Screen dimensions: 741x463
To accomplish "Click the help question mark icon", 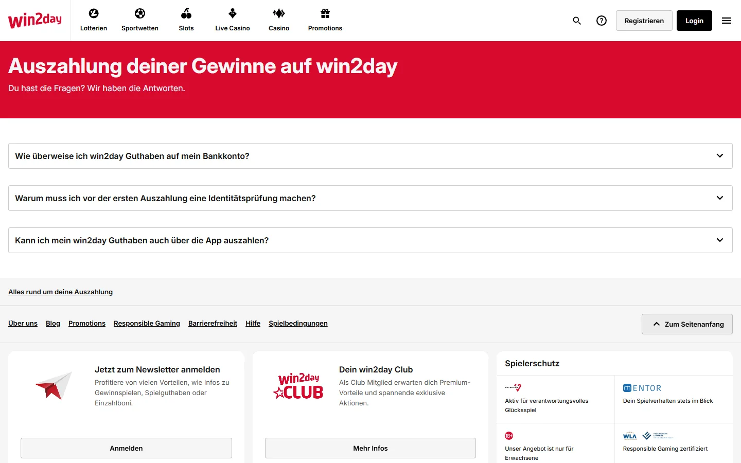I will pos(602,21).
